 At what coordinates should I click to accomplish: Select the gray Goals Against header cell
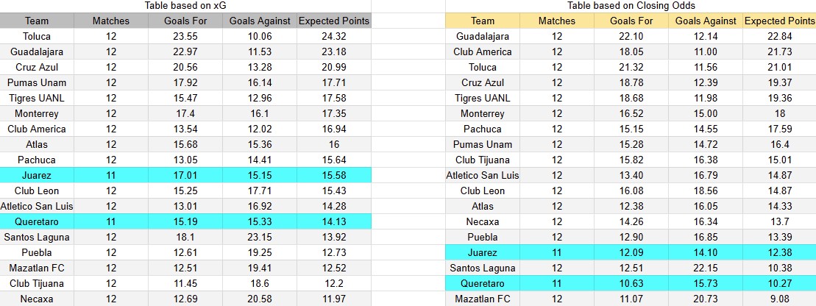[260, 21]
